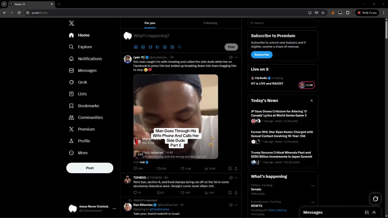
Task: Expand the Messages drawer
Action: (374, 213)
